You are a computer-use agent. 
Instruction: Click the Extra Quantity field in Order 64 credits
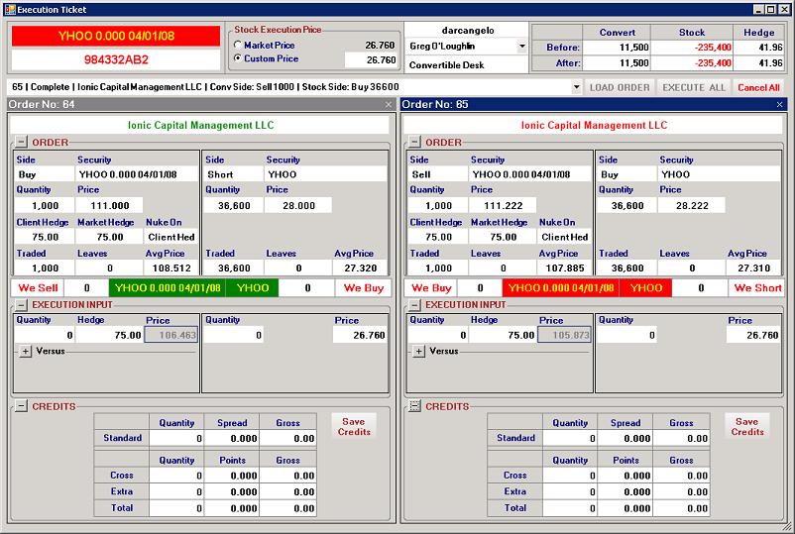coord(176,491)
